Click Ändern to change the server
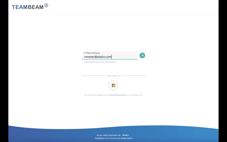This screenshot has width=227, height=142. coord(125,135)
